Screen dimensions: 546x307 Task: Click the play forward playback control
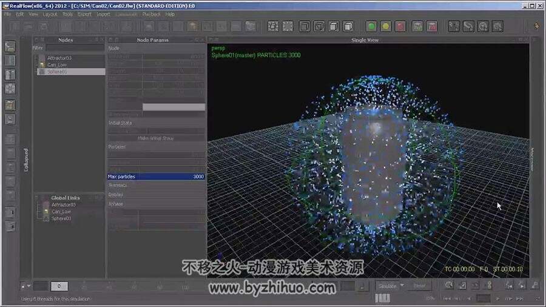(497, 299)
